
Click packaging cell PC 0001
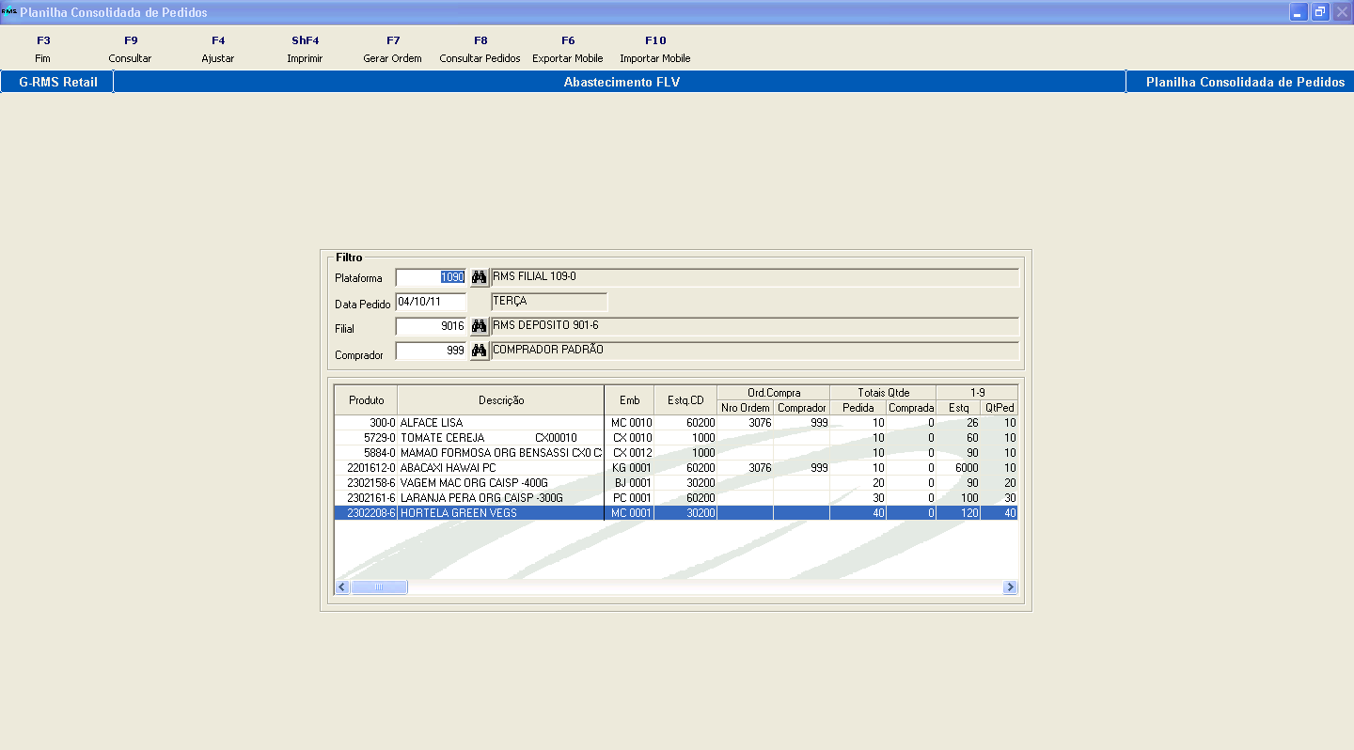point(629,498)
